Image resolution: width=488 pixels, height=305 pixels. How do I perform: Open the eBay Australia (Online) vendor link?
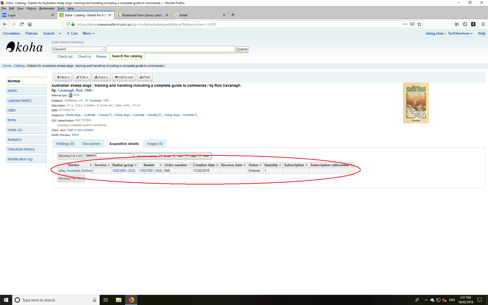click(x=75, y=171)
